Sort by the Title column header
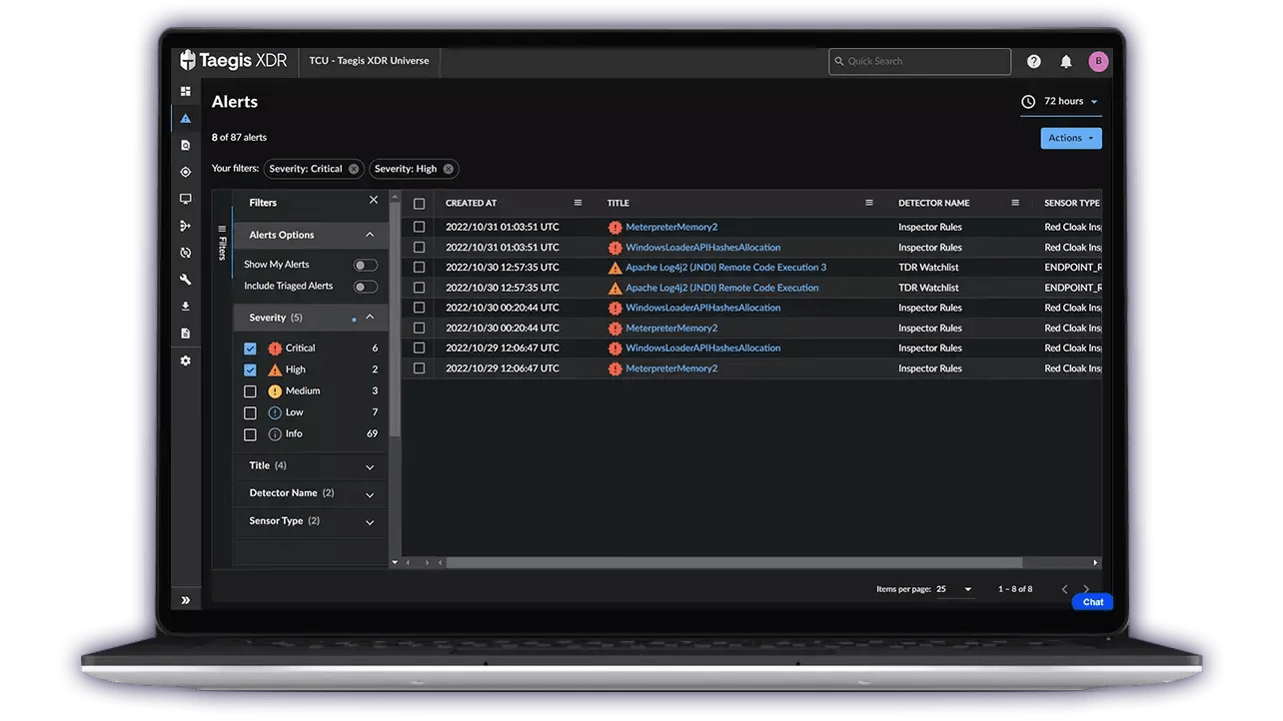This screenshot has width=1283, height=721. coord(618,203)
